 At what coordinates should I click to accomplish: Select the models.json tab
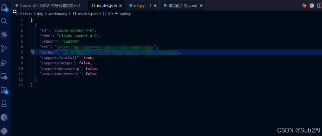(x=106, y=6)
